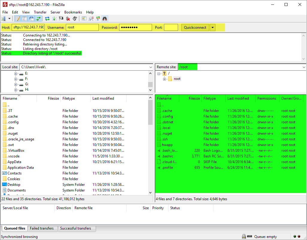Screen dimensions: 307x240
Task: Select the Desktop system folder icon
Action: point(4,185)
